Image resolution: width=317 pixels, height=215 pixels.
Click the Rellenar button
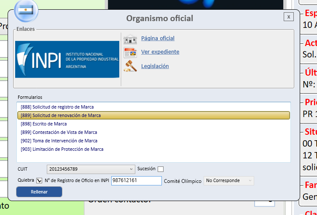[x=39, y=192]
